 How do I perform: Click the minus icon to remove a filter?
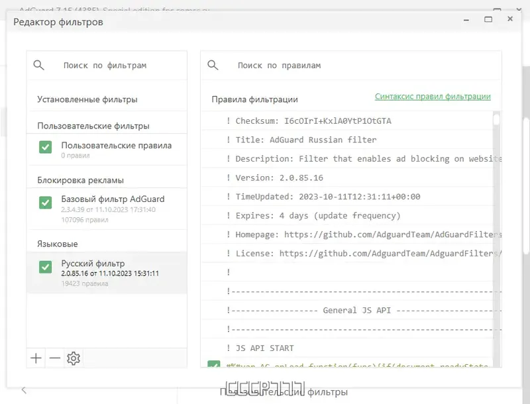[55, 358]
